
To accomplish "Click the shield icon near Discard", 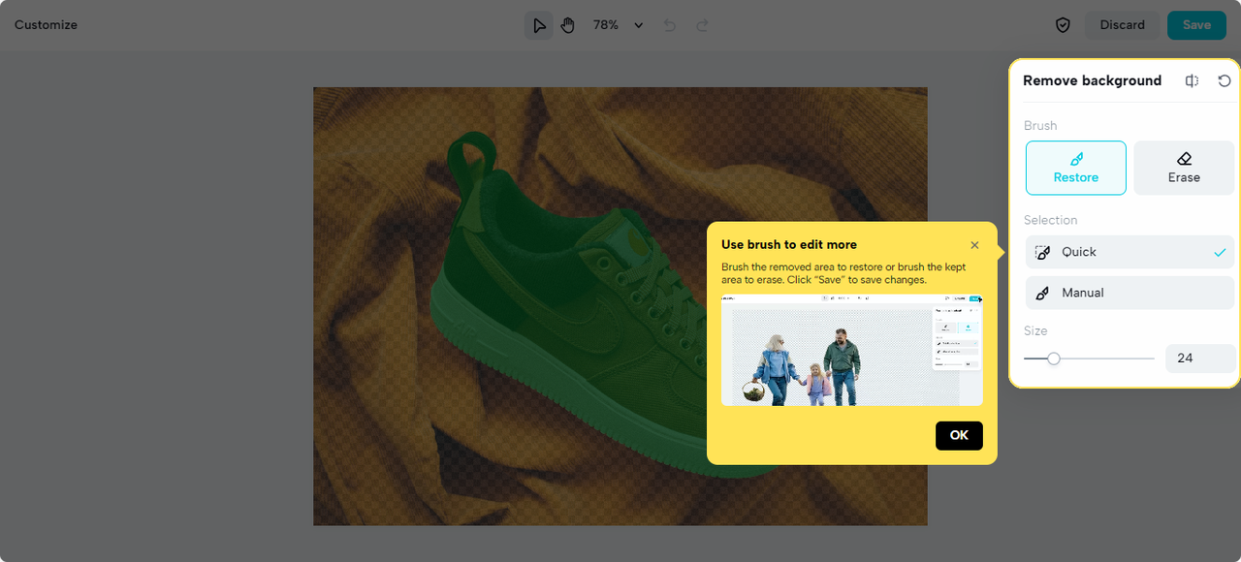I will (1063, 25).
